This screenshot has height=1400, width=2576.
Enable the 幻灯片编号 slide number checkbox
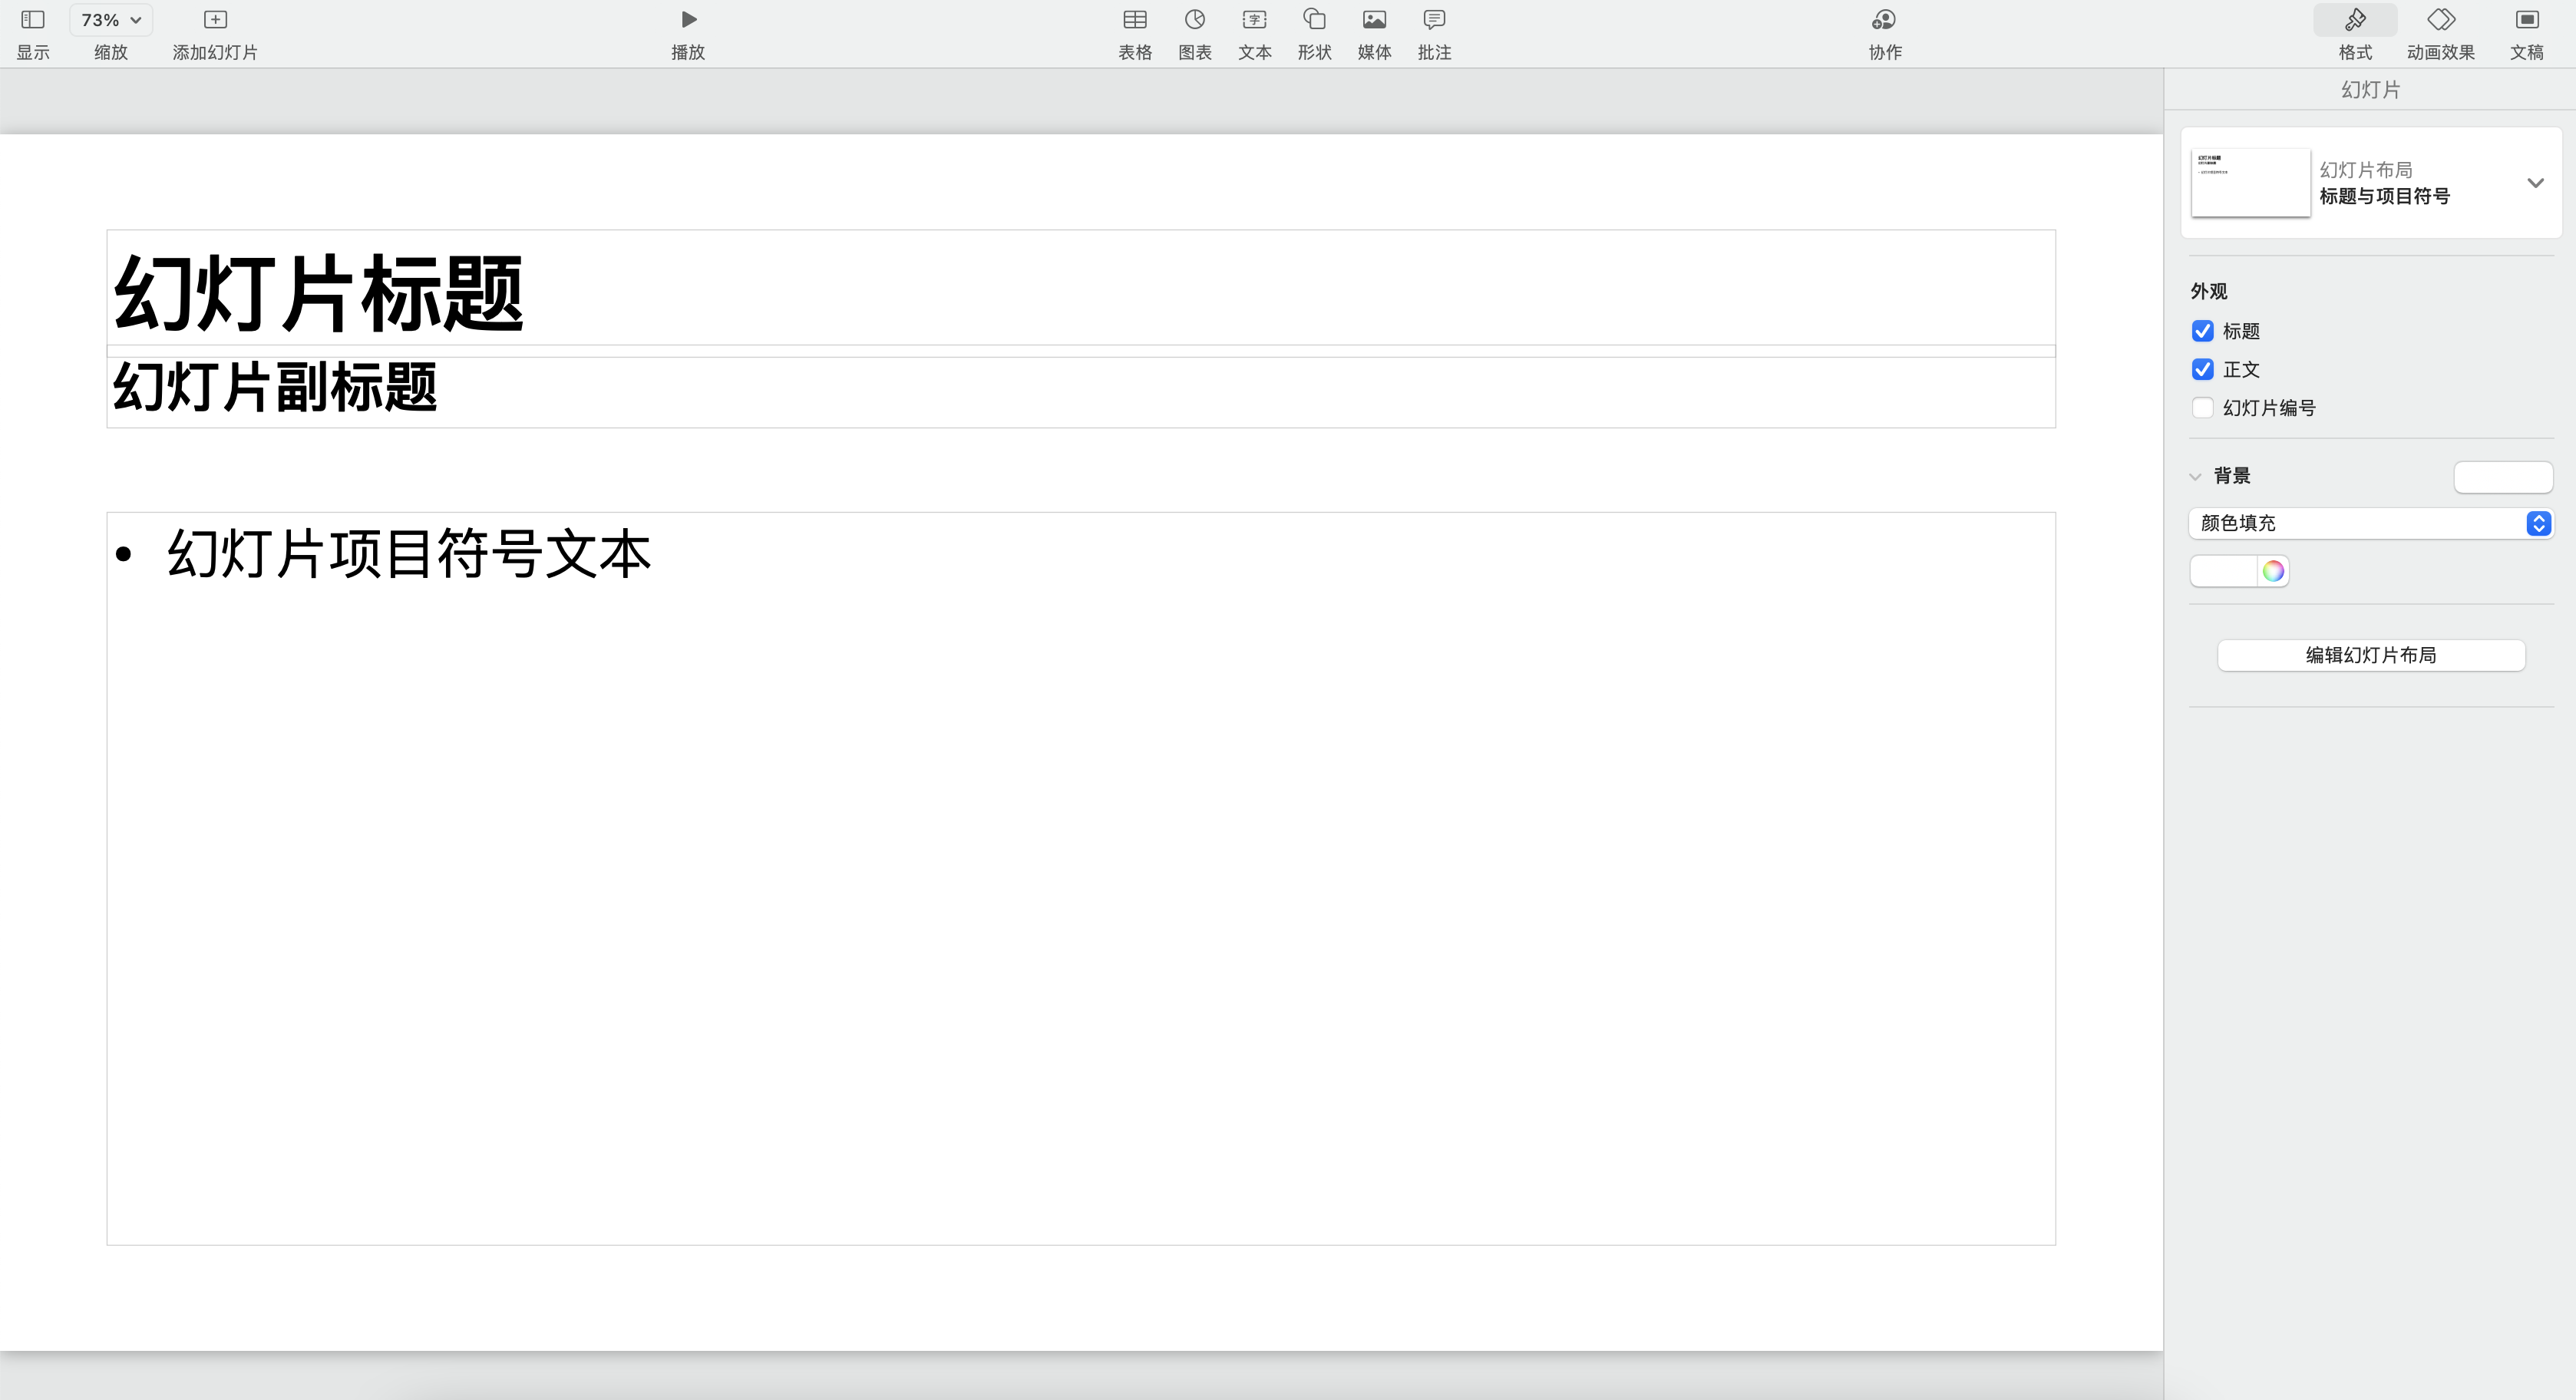coord(2202,408)
